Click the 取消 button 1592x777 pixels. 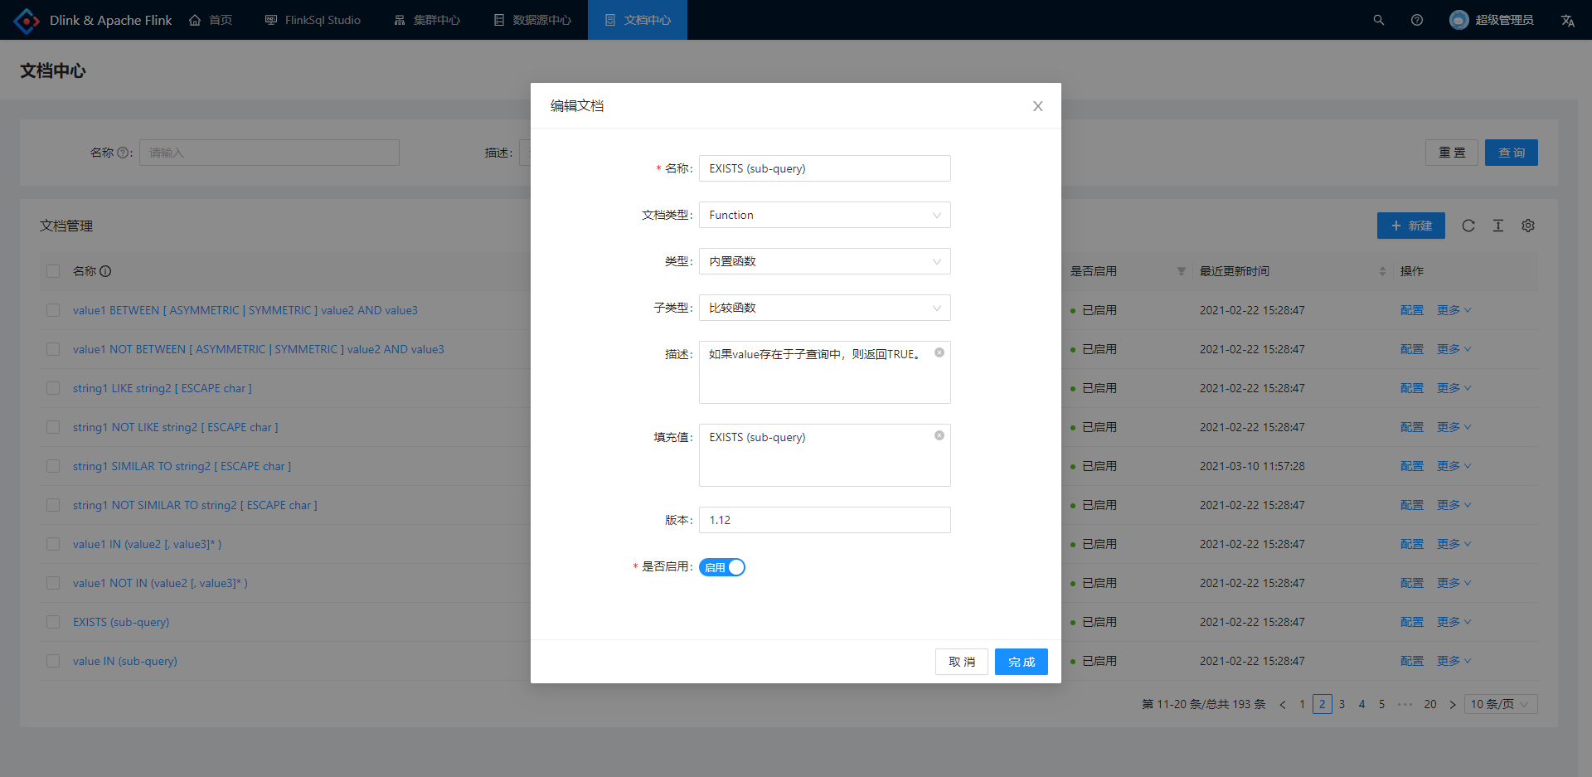(x=962, y=662)
